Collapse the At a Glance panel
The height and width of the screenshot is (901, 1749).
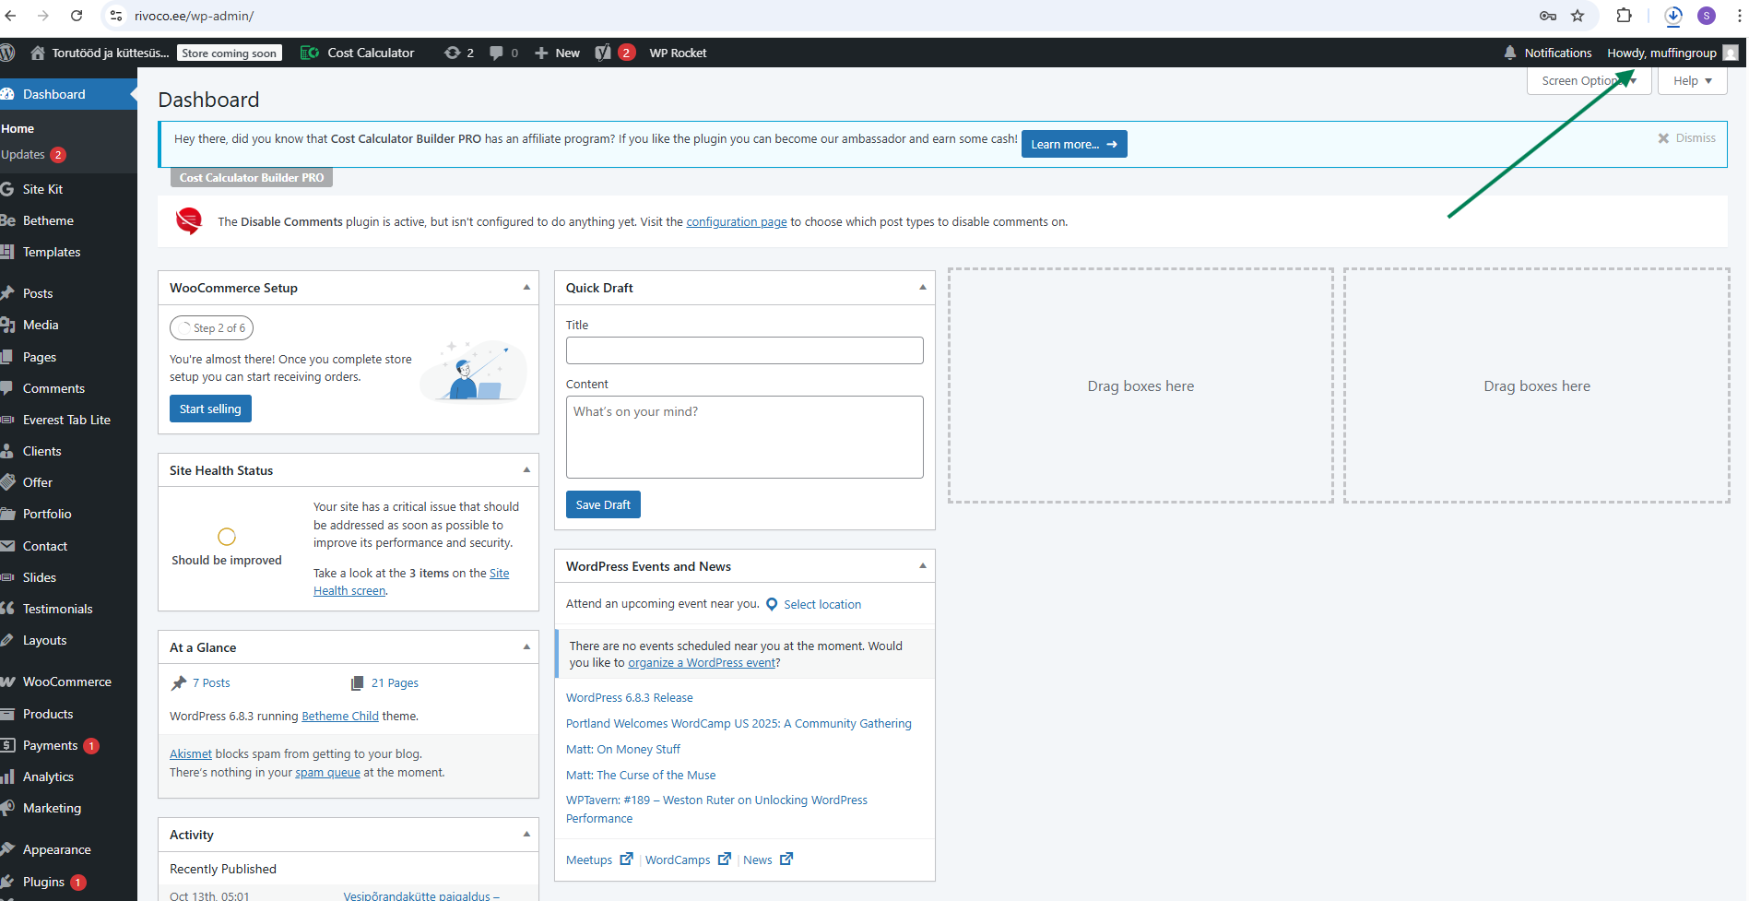point(526,647)
